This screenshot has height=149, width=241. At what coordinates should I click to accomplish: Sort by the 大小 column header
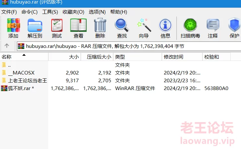pyautogui.click(x=65, y=57)
